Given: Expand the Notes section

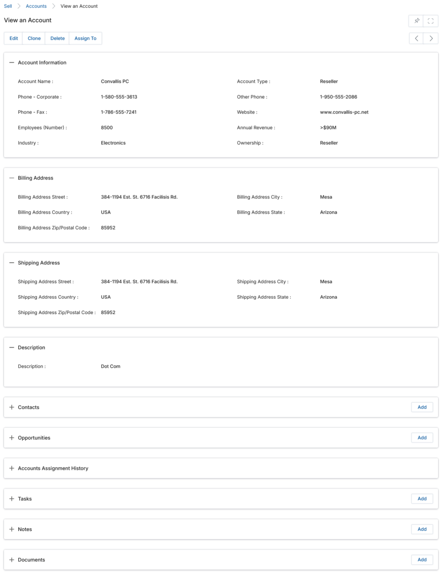Looking at the screenshot, I should (12, 529).
